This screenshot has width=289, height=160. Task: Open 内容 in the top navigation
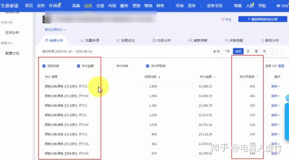click(112, 6)
